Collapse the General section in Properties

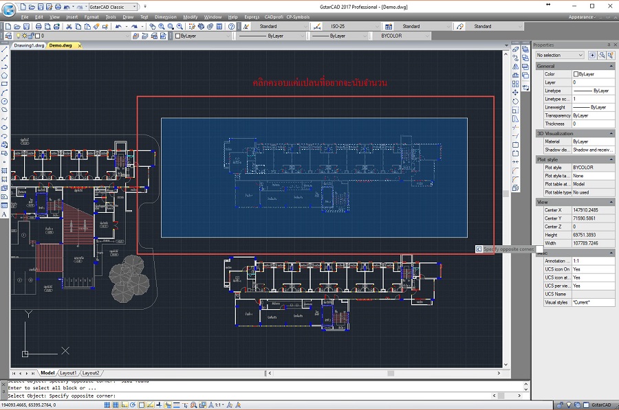coord(611,66)
